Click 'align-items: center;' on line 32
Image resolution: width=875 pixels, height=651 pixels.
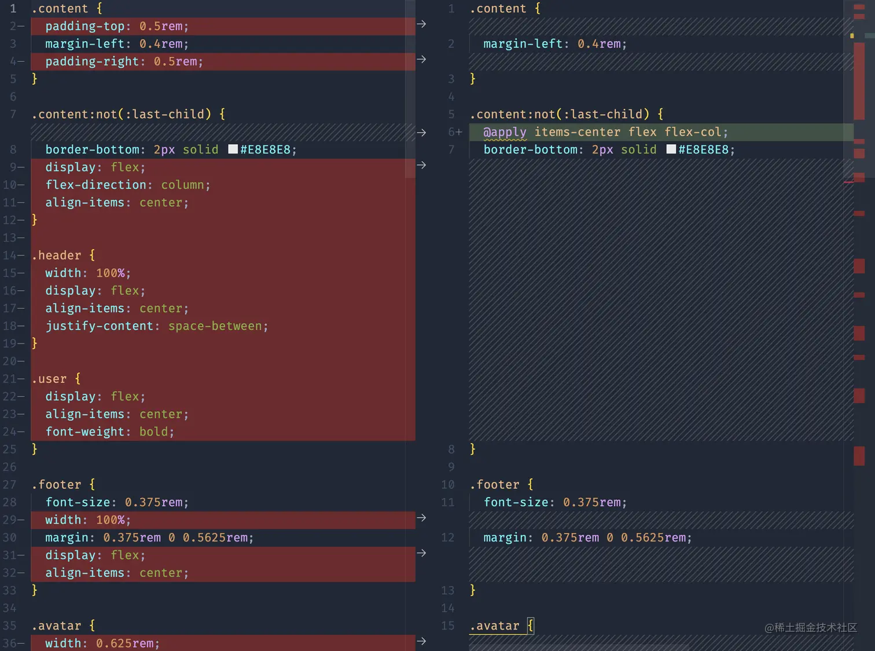click(x=117, y=573)
